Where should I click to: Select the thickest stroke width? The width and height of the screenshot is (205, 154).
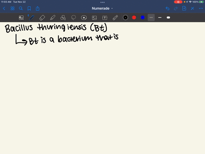pyautogui.click(x=168, y=18)
